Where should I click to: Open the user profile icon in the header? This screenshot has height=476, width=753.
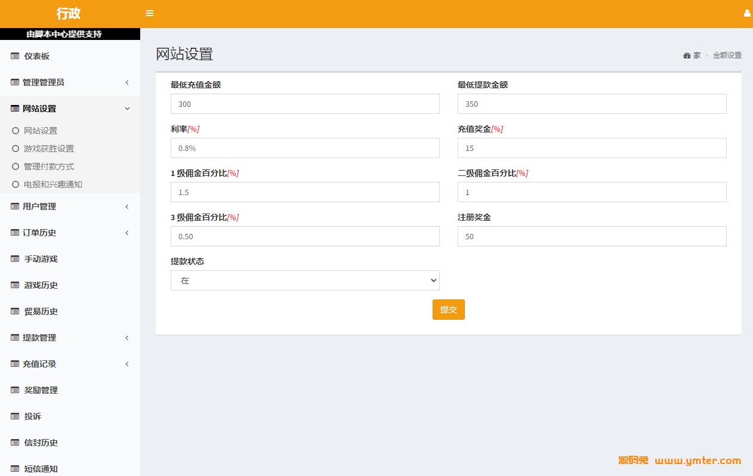pos(747,13)
